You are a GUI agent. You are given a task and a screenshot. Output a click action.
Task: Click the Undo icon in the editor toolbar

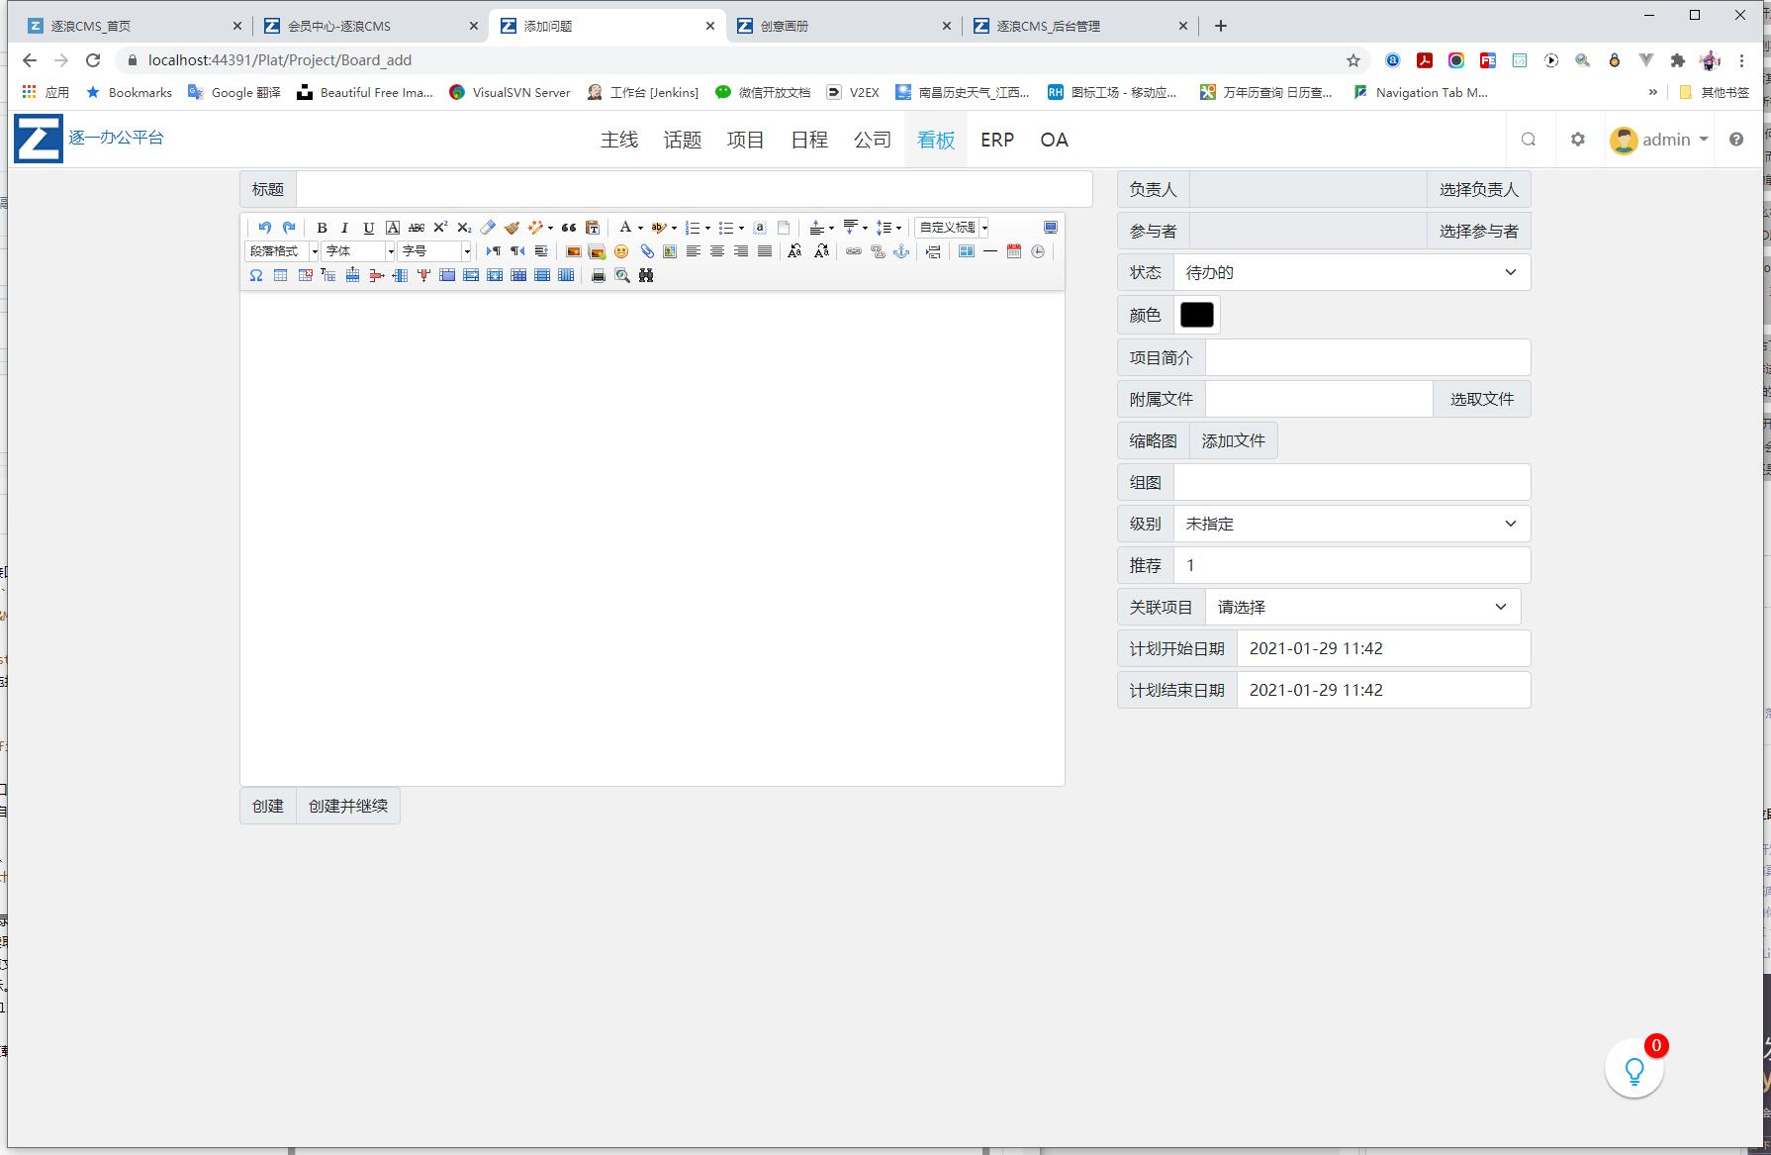tap(264, 228)
